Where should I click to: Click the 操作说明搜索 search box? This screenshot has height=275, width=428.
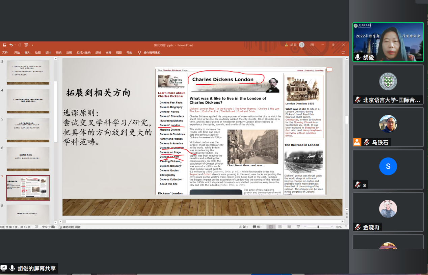pos(152,53)
